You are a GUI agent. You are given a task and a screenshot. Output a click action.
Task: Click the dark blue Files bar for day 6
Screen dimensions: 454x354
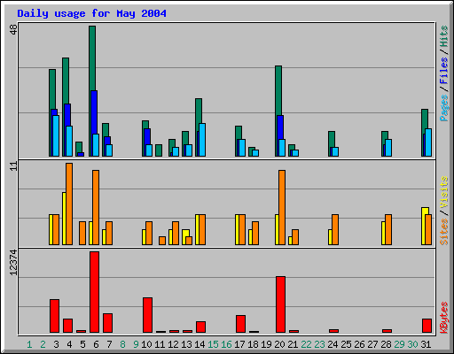pyautogui.click(x=94, y=112)
